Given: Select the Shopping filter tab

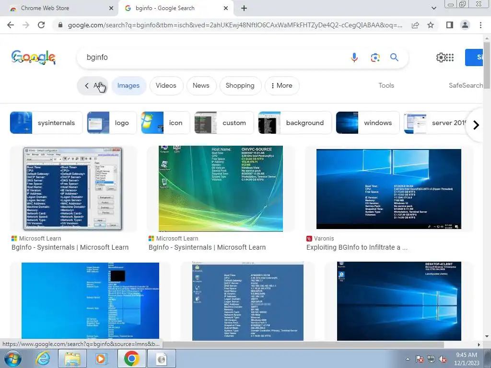Looking at the screenshot, I should point(240,85).
